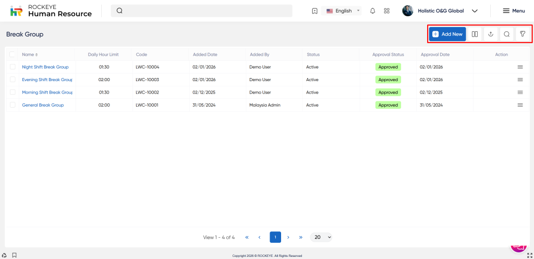Open the main Menu

pyautogui.click(x=513, y=11)
